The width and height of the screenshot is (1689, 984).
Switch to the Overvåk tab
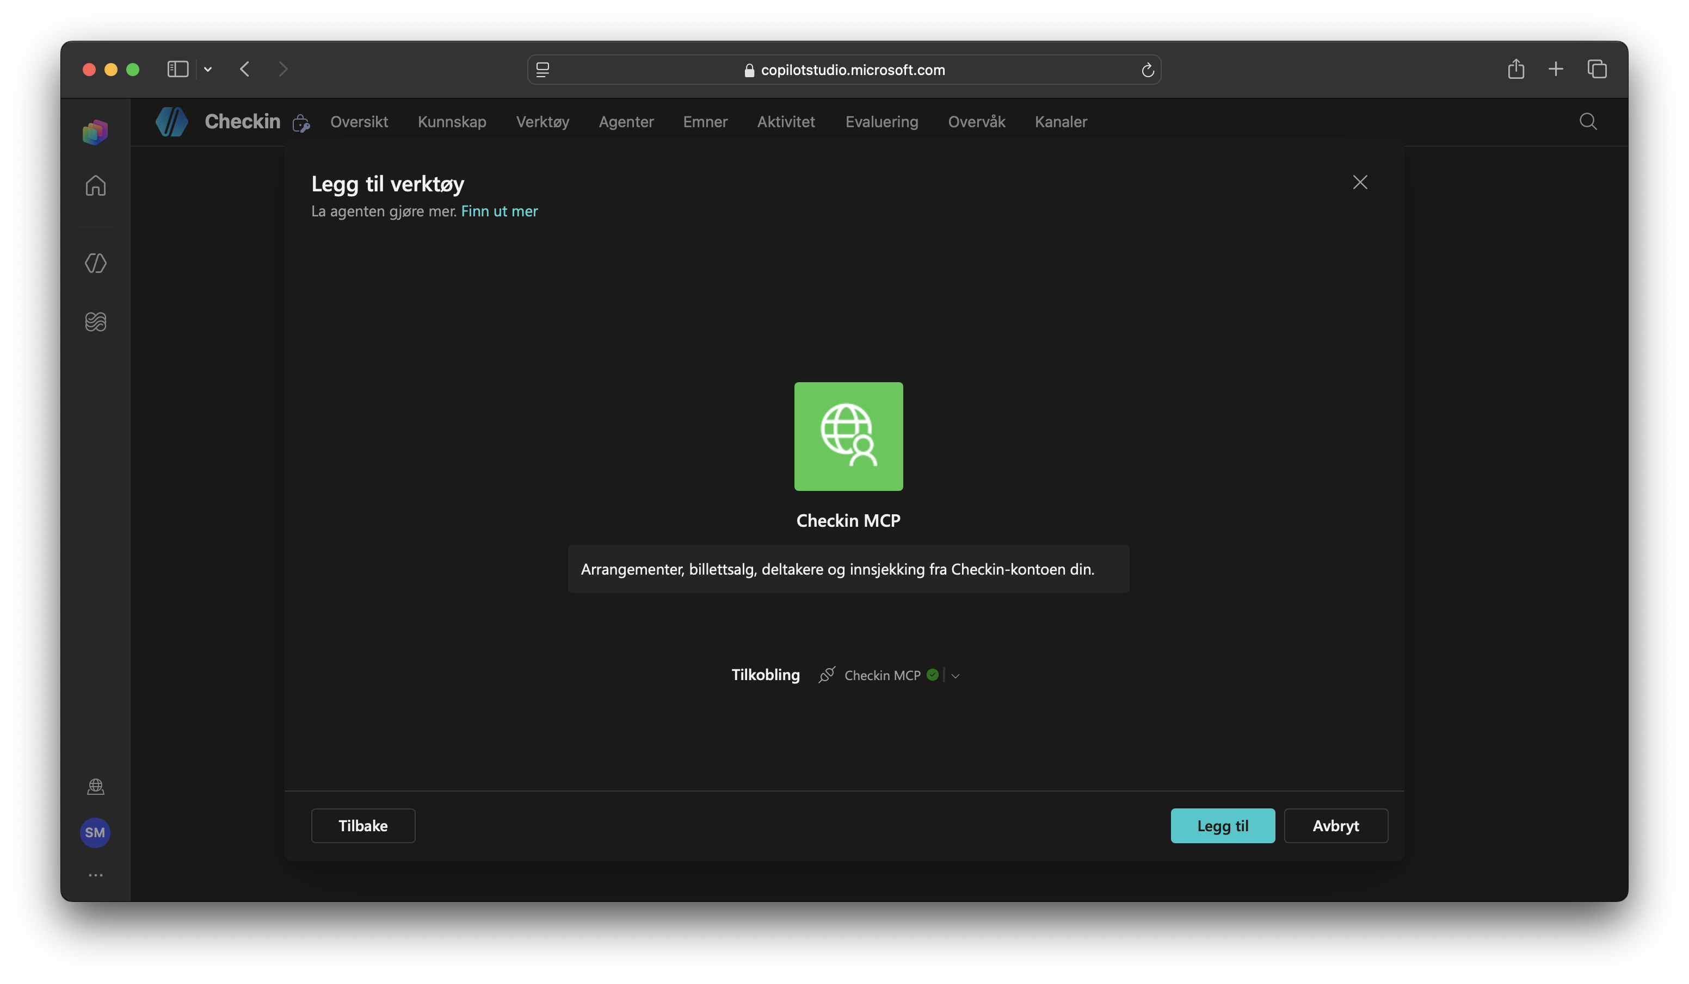(x=977, y=122)
